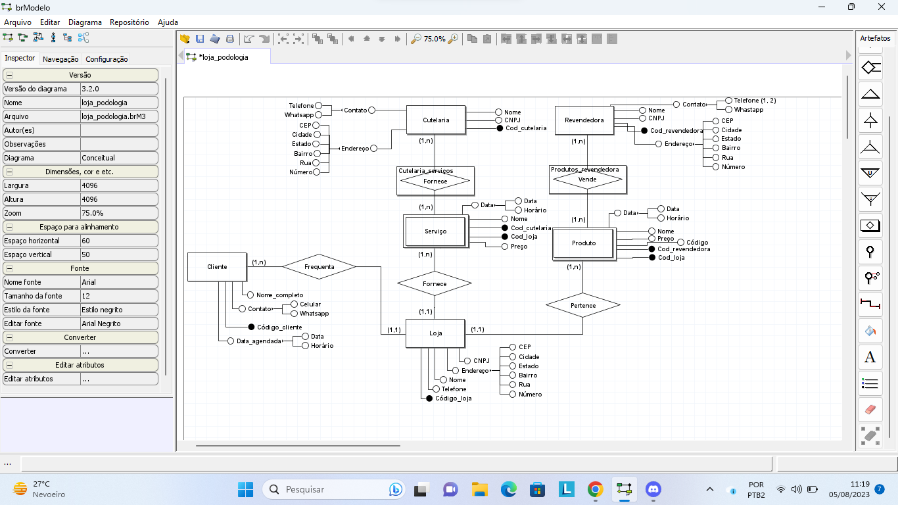898x505 pixels.
Task: Select the pink eraser tool
Action: [x=870, y=410]
